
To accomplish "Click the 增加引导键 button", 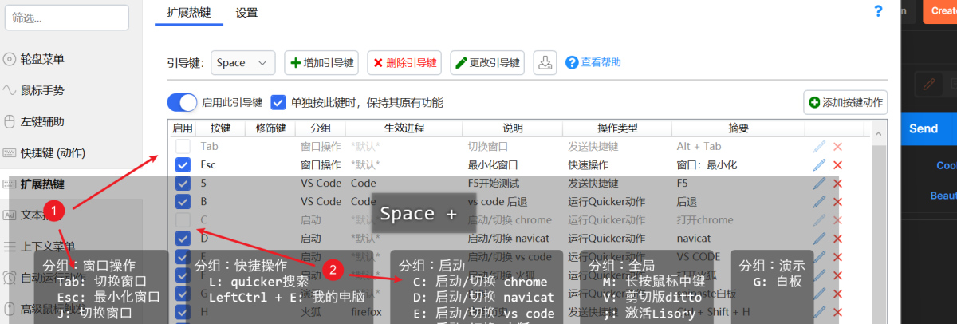I will (321, 62).
